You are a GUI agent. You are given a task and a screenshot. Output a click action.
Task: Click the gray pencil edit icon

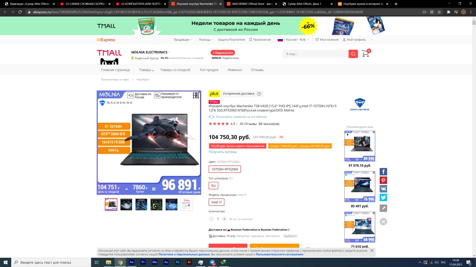383,208
